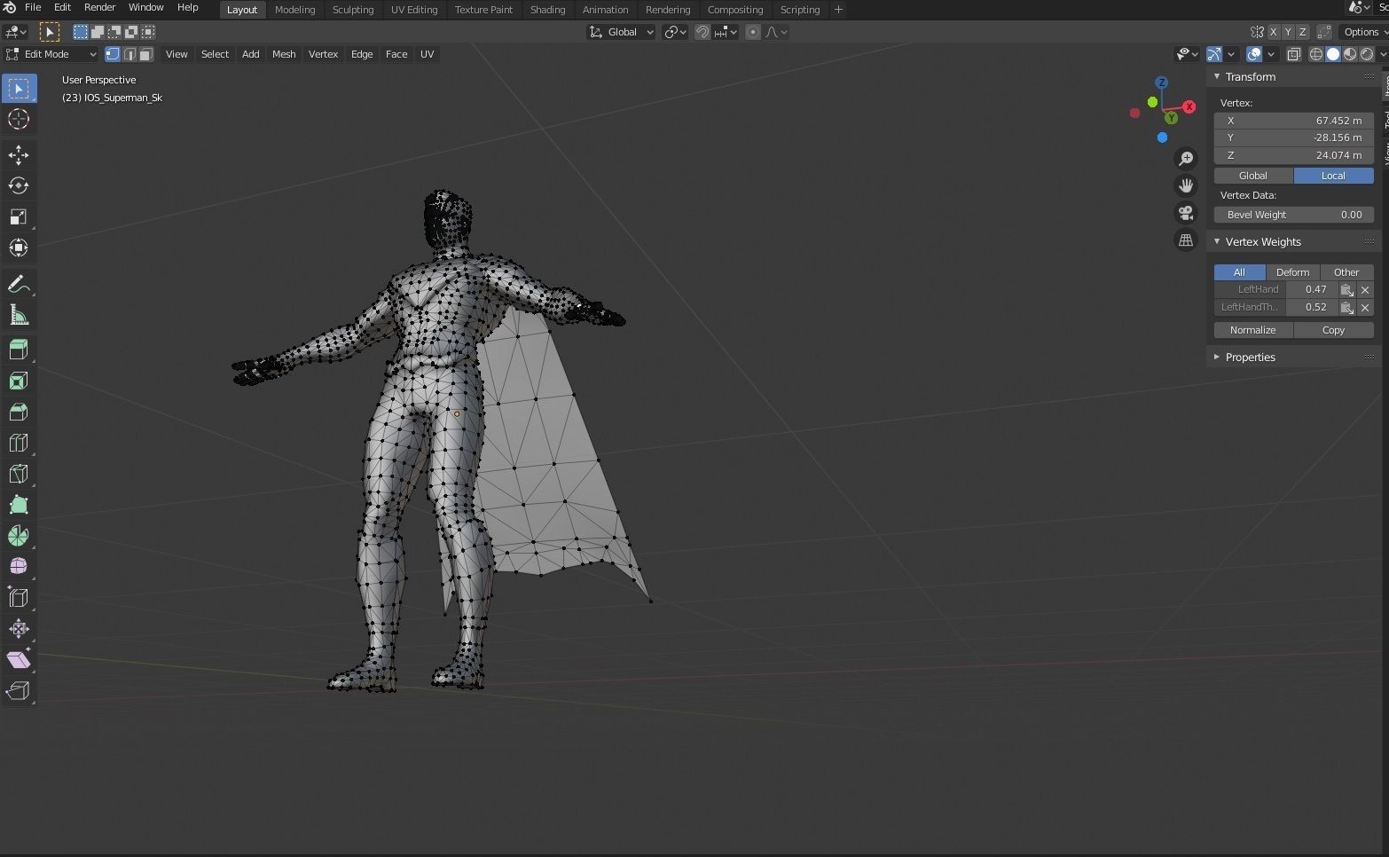
Task: Collapse the Vertex Weights panel
Action: [1262, 242]
